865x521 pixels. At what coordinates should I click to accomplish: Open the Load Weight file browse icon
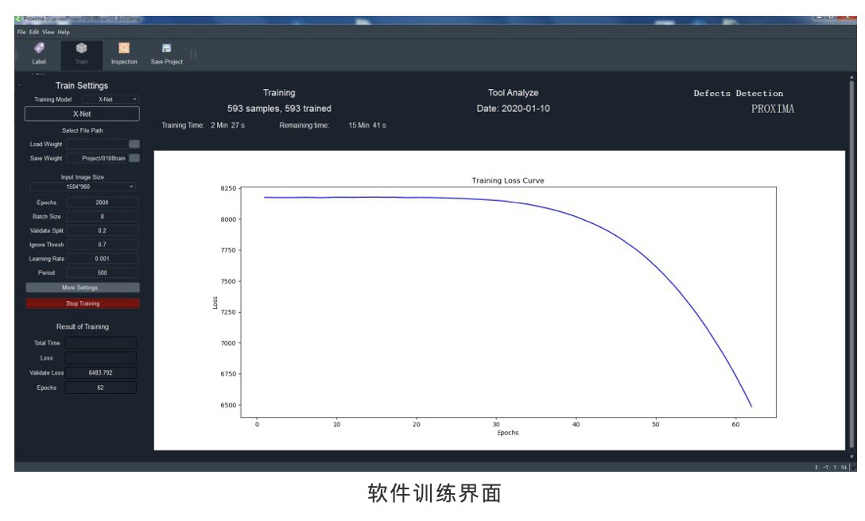coord(134,144)
